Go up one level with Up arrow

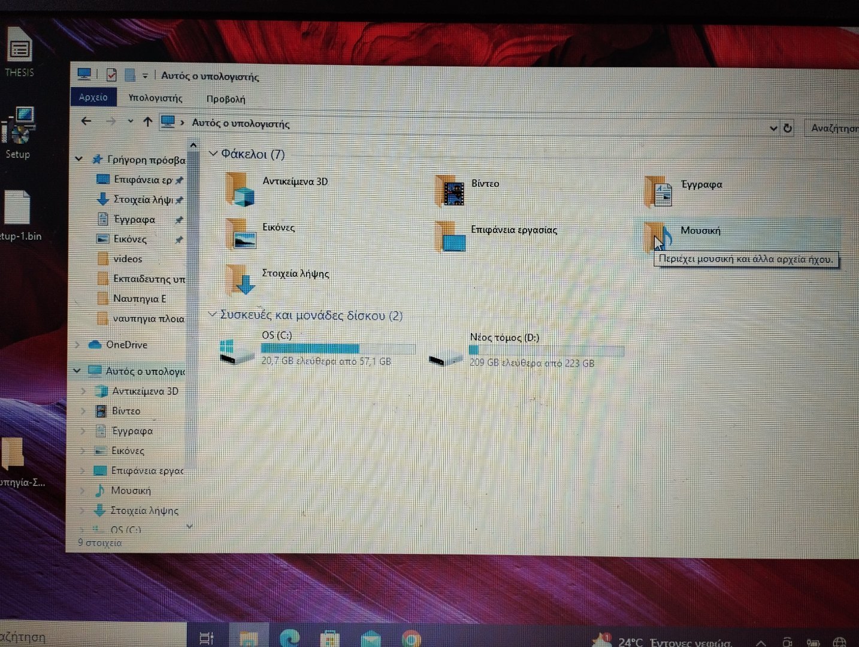148,122
